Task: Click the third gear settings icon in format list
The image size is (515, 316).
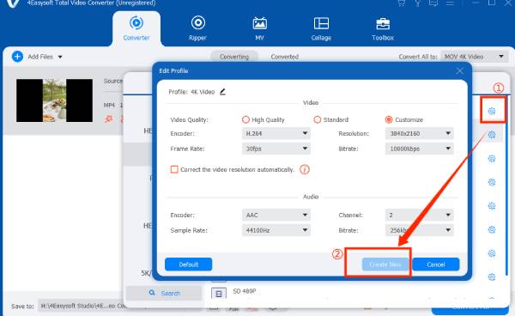Action: point(492,159)
